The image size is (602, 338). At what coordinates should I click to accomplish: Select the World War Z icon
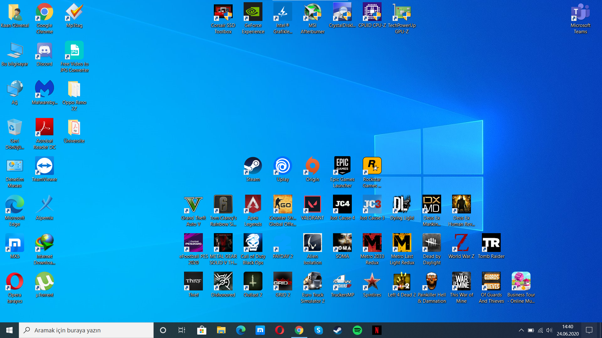pos(461,246)
